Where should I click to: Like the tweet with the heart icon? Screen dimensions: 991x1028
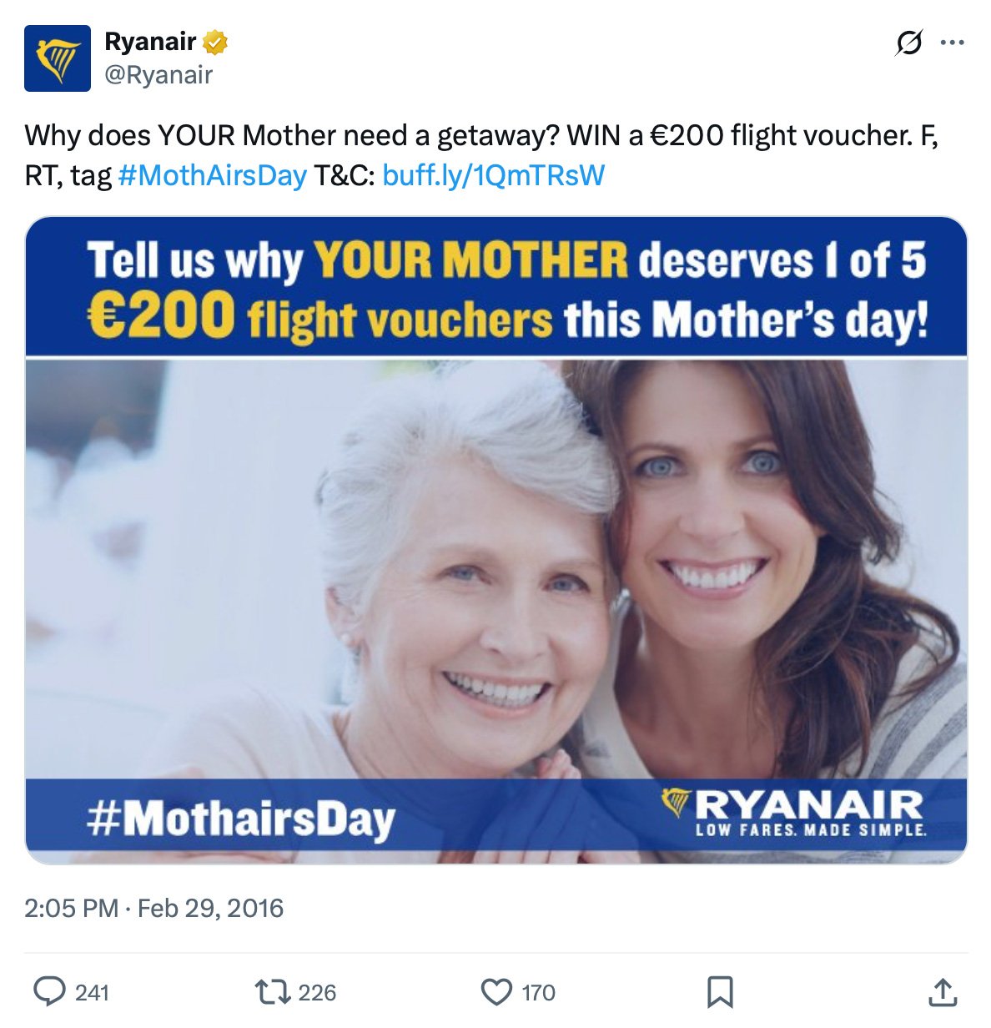498,993
